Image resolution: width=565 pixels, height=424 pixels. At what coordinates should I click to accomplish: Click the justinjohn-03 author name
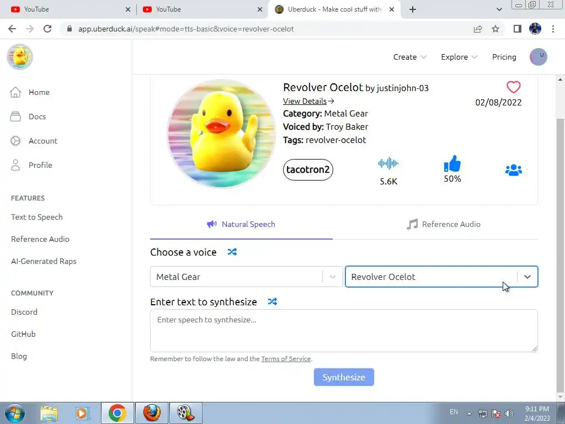click(x=402, y=88)
